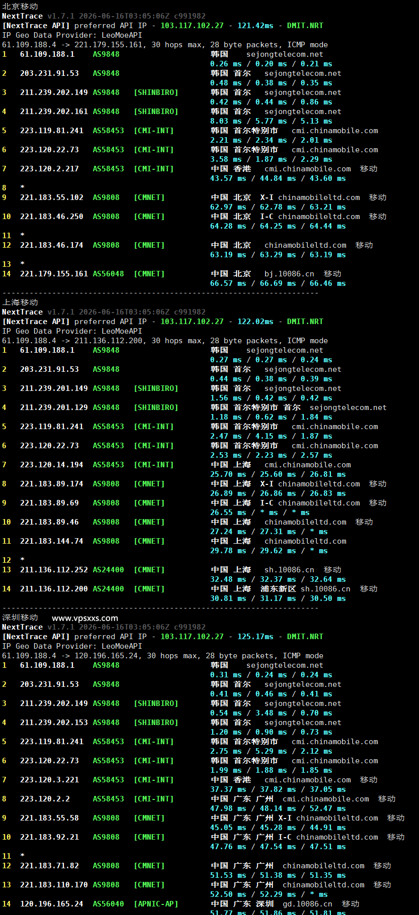Select AS number AS56040
The width and height of the screenshot is (419, 915).
(x=108, y=904)
